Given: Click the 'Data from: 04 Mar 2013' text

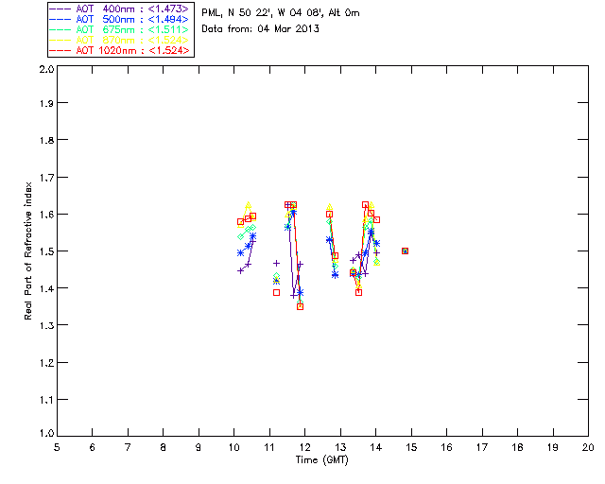Looking at the screenshot, I should tap(261, 28).
